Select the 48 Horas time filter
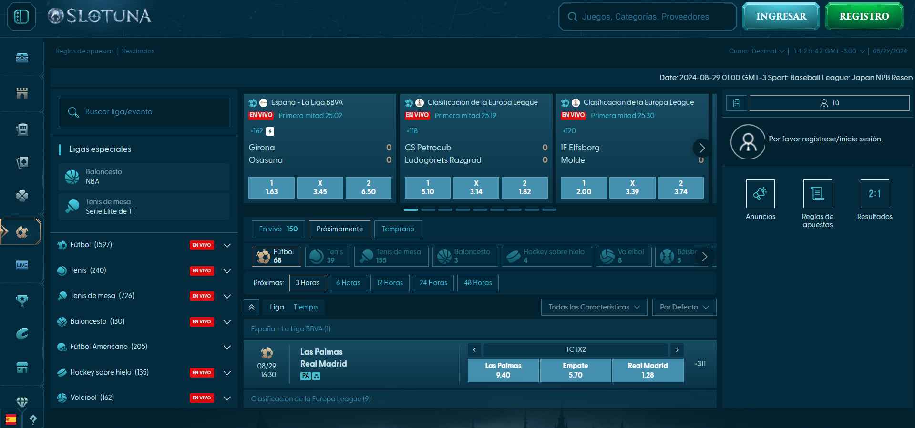Image resolution: width=915 pixels, height=428 pixels. tap(478, 283)
